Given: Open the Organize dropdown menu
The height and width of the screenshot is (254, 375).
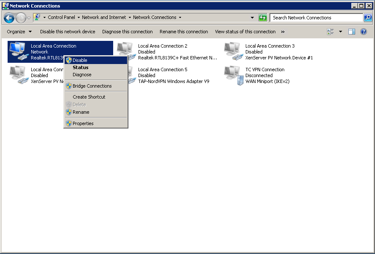Looking at the screenshot, I should coord(19,32).
